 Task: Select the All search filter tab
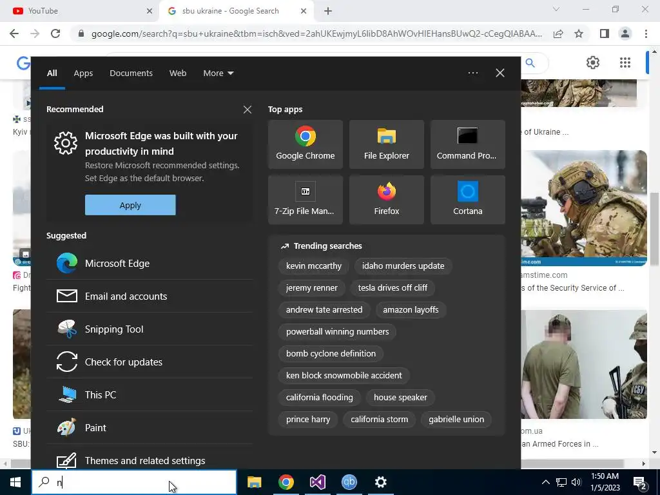[52, 73]
